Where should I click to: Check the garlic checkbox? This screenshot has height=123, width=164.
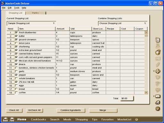coord(16,71)
